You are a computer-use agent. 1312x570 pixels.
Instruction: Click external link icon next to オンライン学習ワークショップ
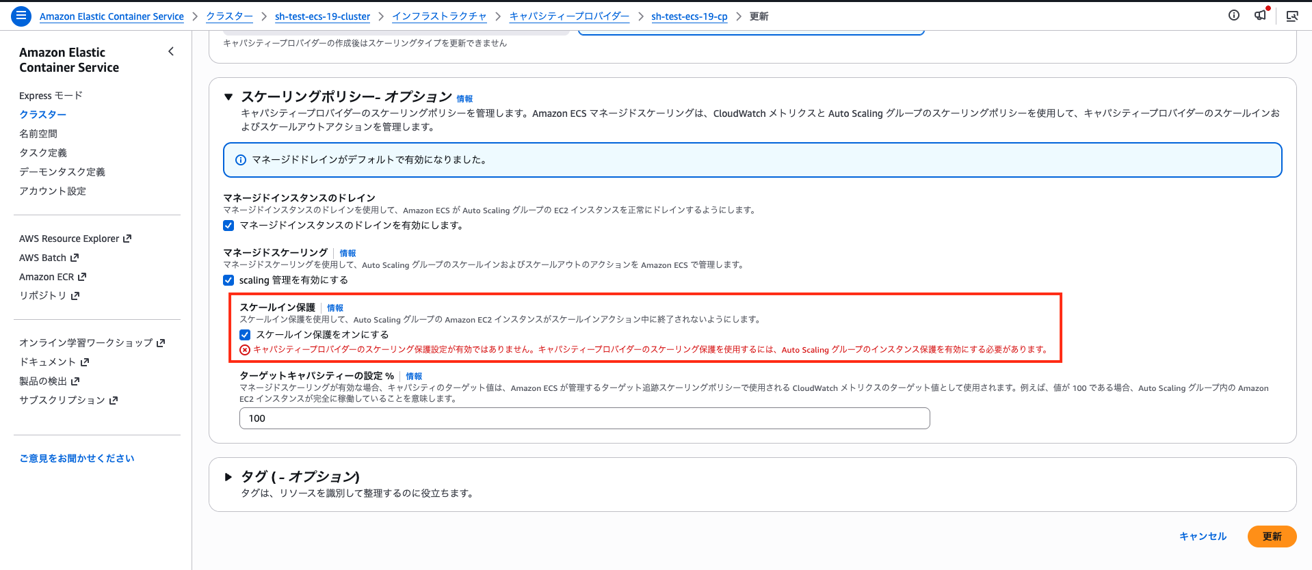pyautogui.click(x=161, y=343)
